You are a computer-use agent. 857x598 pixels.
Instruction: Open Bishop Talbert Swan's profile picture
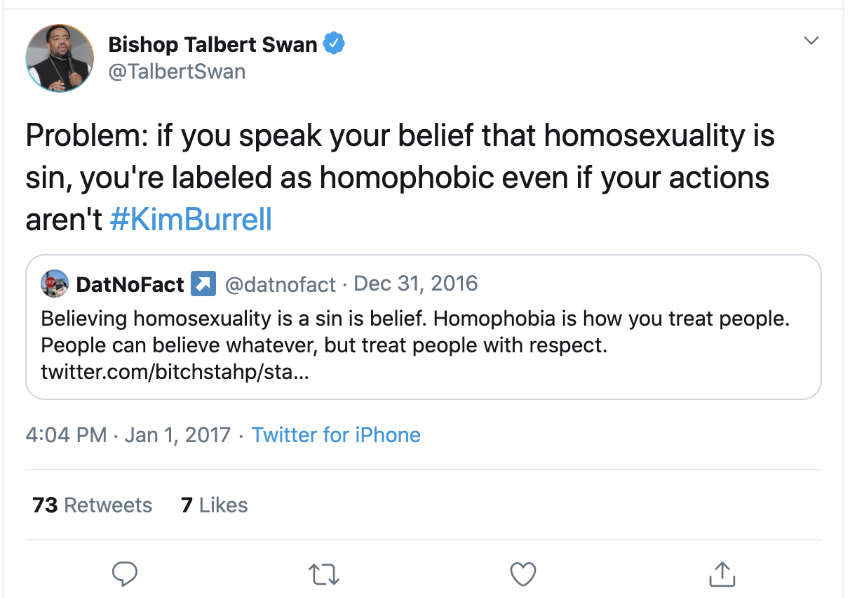60,58
